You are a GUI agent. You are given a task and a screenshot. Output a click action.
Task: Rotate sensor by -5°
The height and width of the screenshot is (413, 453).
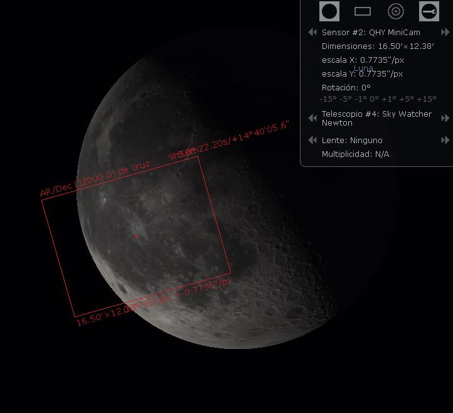click(x=346, y=99)
